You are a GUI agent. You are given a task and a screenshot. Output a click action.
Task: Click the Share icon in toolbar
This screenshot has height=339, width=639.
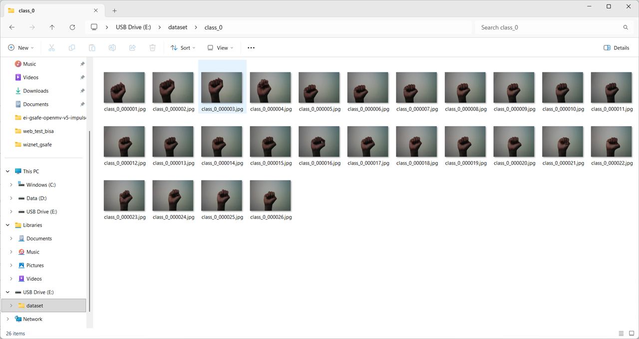point(132,48)
